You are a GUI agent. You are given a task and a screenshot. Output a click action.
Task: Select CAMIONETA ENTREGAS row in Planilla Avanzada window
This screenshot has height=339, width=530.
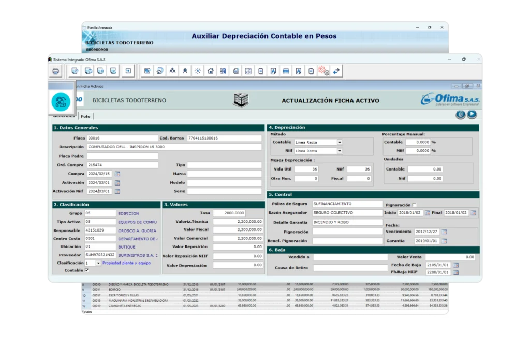tap(265, 306)
